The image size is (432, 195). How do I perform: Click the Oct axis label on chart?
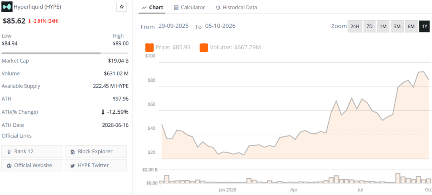coord(428,190)
